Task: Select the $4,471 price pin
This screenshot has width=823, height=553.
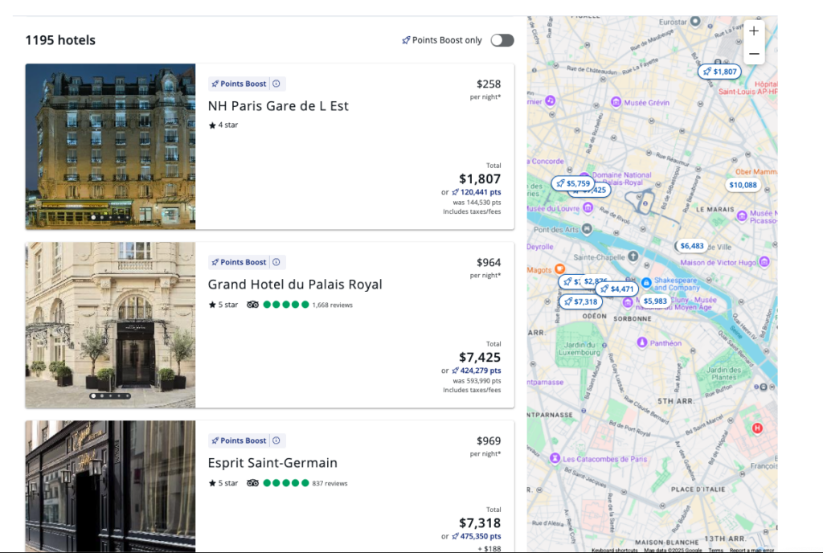Action: (x=618, y=289)
